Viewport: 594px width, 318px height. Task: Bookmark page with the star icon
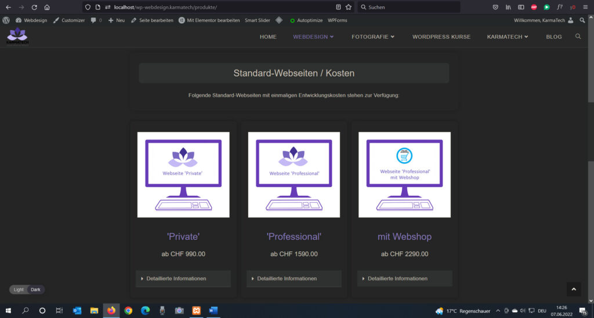[348, 7]
